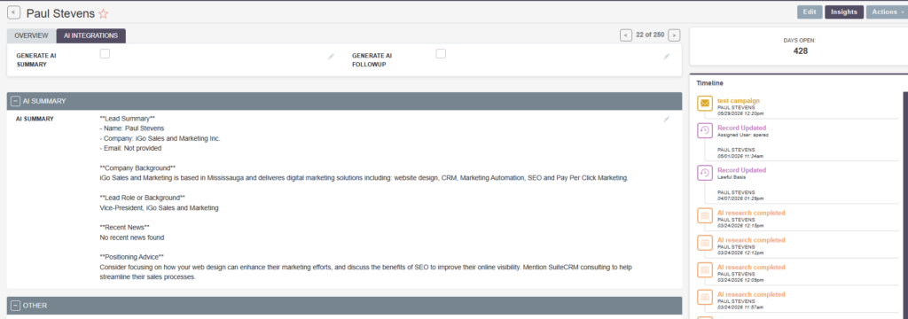Open the test campaign timeline link
This screenshot has width=908, height=319.
coord(739,101)
